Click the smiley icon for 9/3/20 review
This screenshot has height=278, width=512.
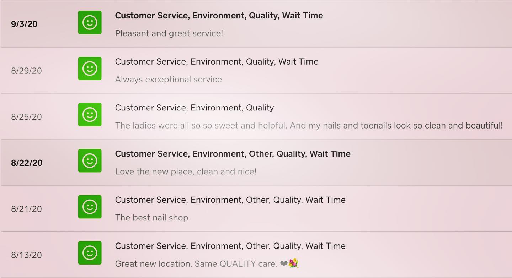tap(90, 22)
